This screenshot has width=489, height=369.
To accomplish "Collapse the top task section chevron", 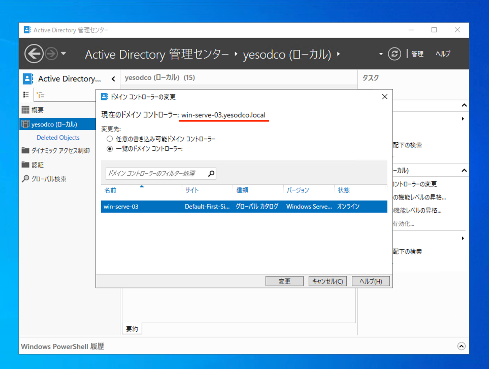I will [x=464, y=105].
